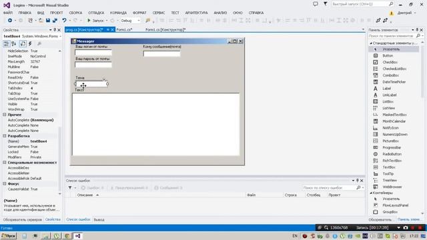Click the New Project toolbar icon

(x=31, y=21)
